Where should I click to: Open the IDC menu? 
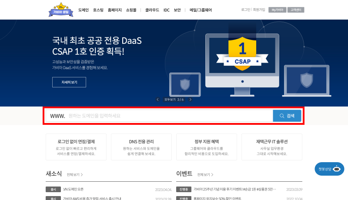coord(167,10)
